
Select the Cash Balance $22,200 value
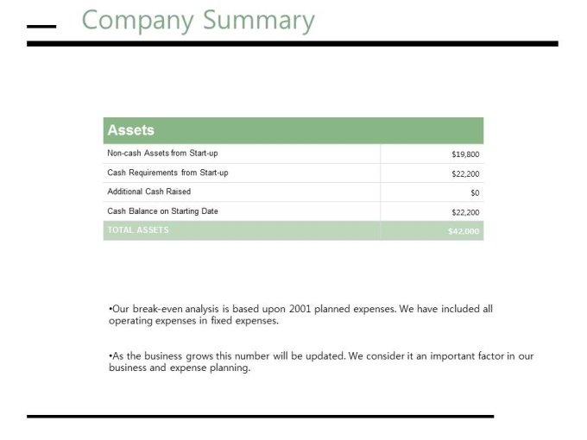pyautogui.click(x=465, y=212)
